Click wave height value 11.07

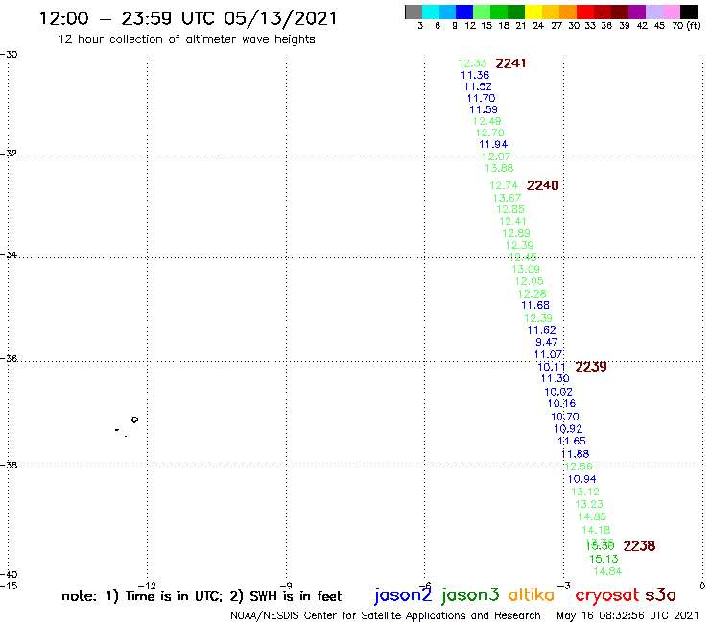pyautogui.click(x=549, y=355)
